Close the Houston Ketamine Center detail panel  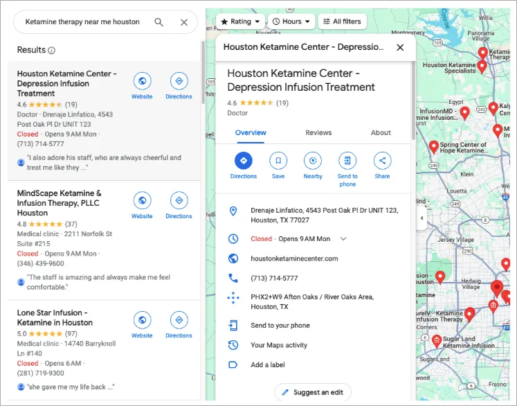[400, 48]
